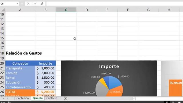
Task: Add a new sheet with plus icon
Action: coord(65,98)
